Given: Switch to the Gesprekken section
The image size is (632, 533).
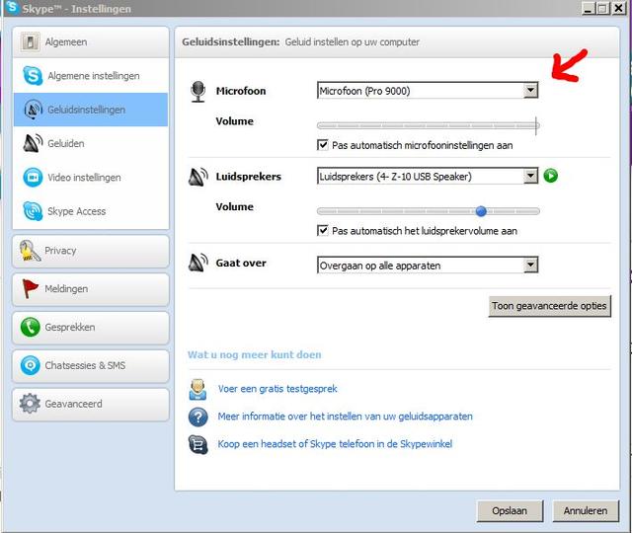Looking at the screenshot, I should 90,328.
